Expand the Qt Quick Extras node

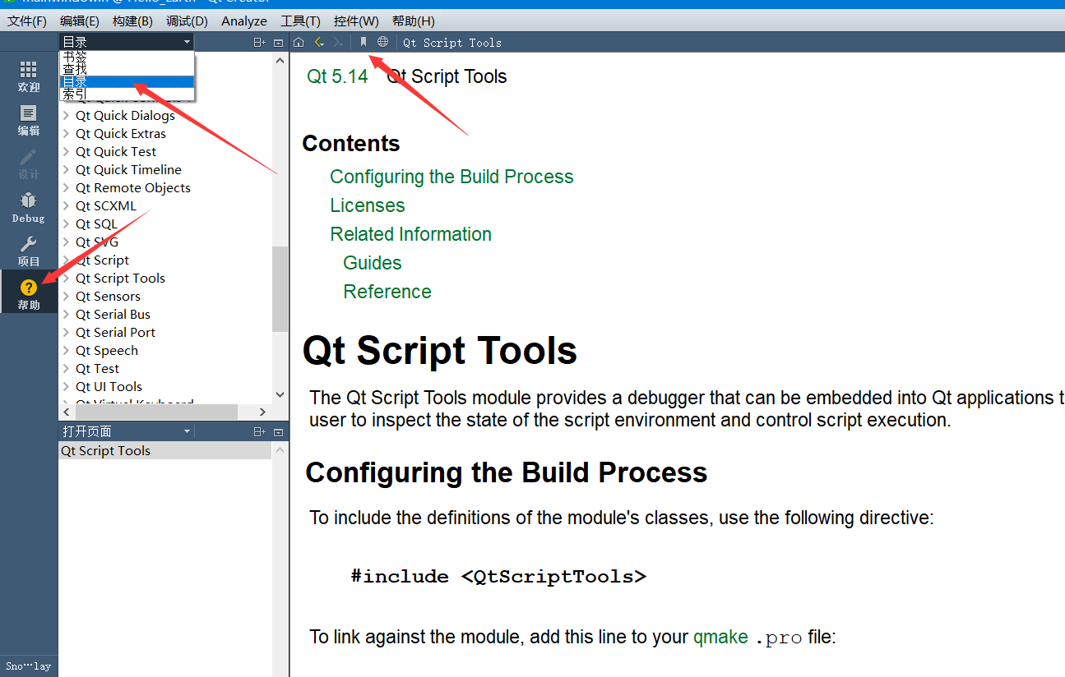pos(67,134)
